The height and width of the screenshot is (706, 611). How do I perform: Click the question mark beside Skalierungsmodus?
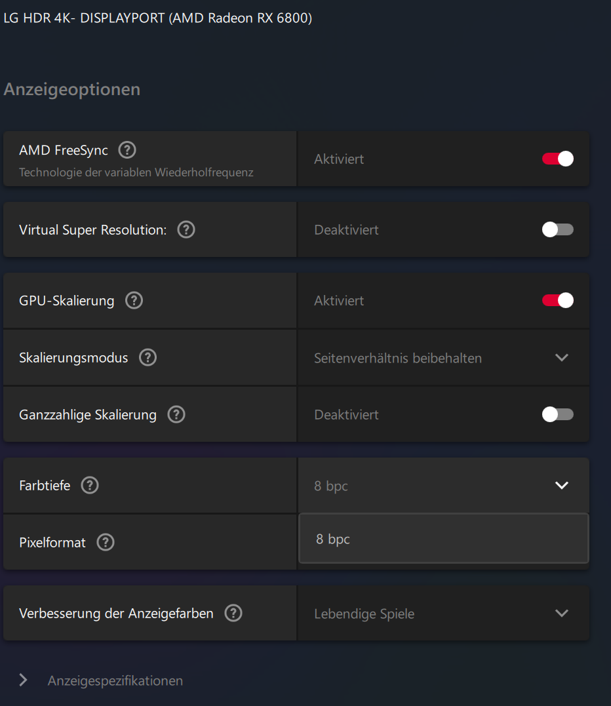tap(148, 357)
